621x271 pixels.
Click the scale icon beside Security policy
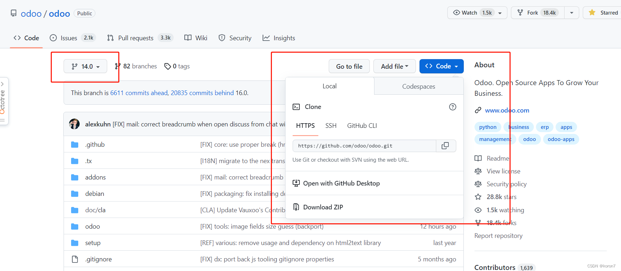pyautogui.click(x=478, y=184)
